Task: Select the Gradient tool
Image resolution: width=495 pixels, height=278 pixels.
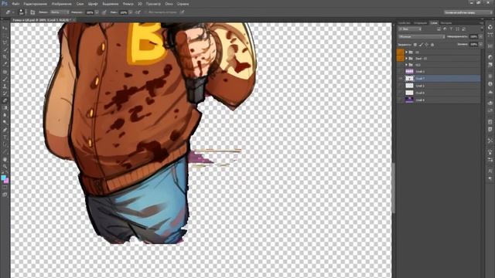Action: coord(5,108)
